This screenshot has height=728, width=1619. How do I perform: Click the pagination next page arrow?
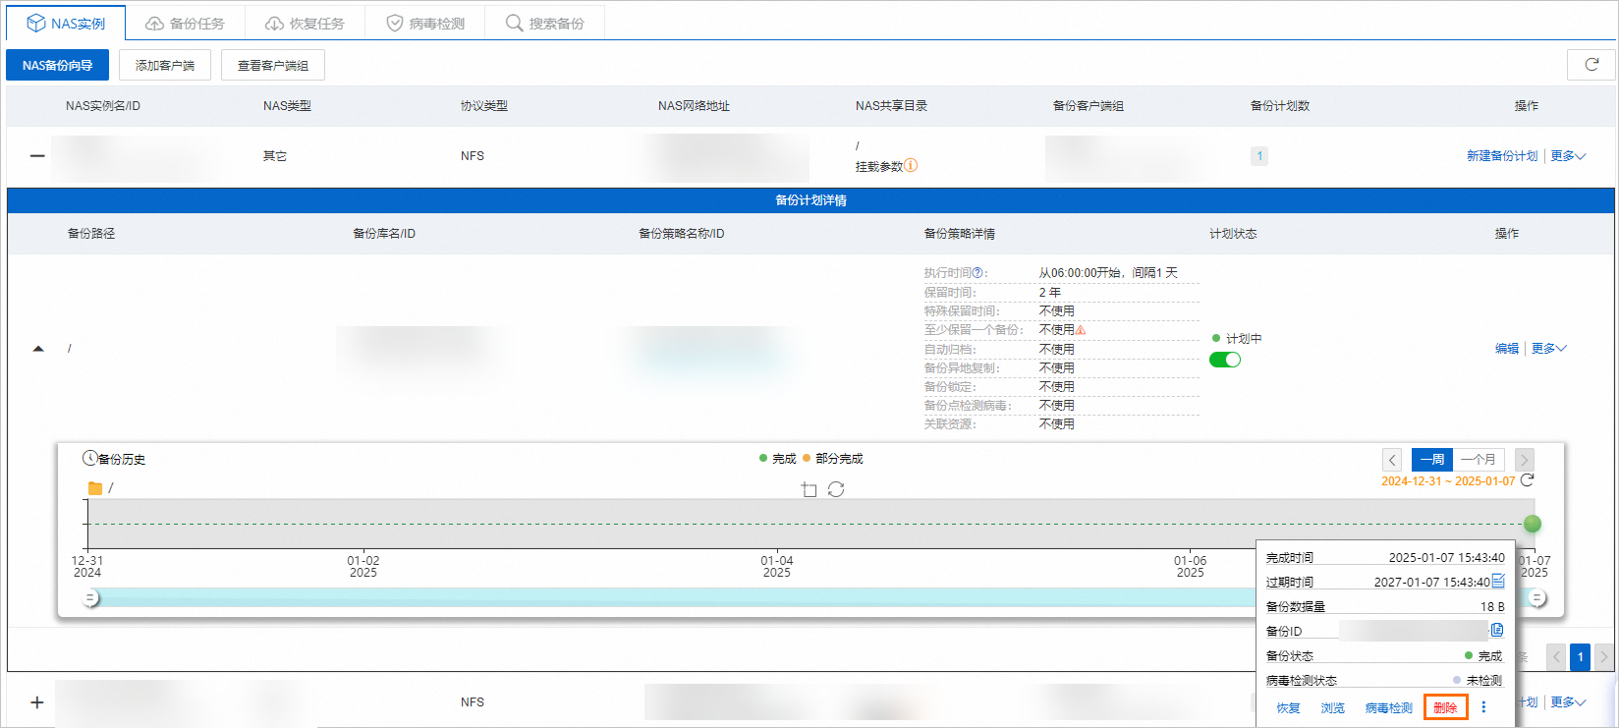point(1603,656)
